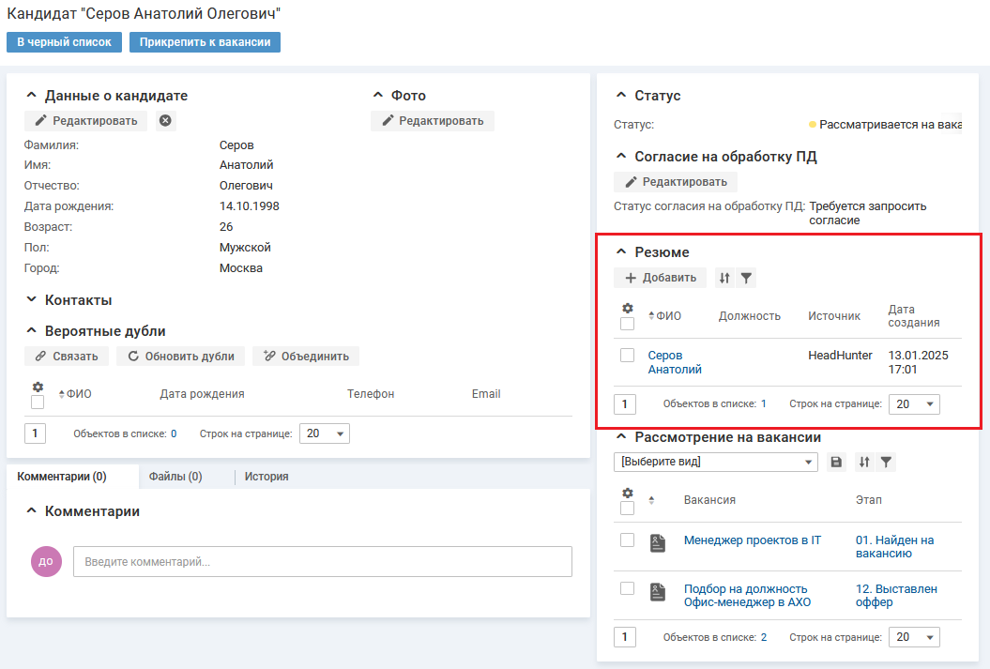Click filter icon in Рассмотрение на вакансии

click(886, 462)
